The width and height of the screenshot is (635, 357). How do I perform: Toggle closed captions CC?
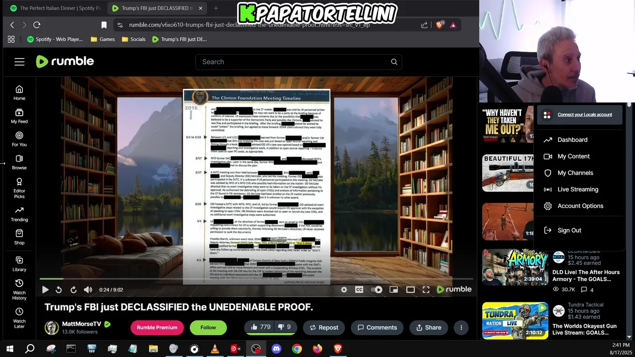[359, 290]
